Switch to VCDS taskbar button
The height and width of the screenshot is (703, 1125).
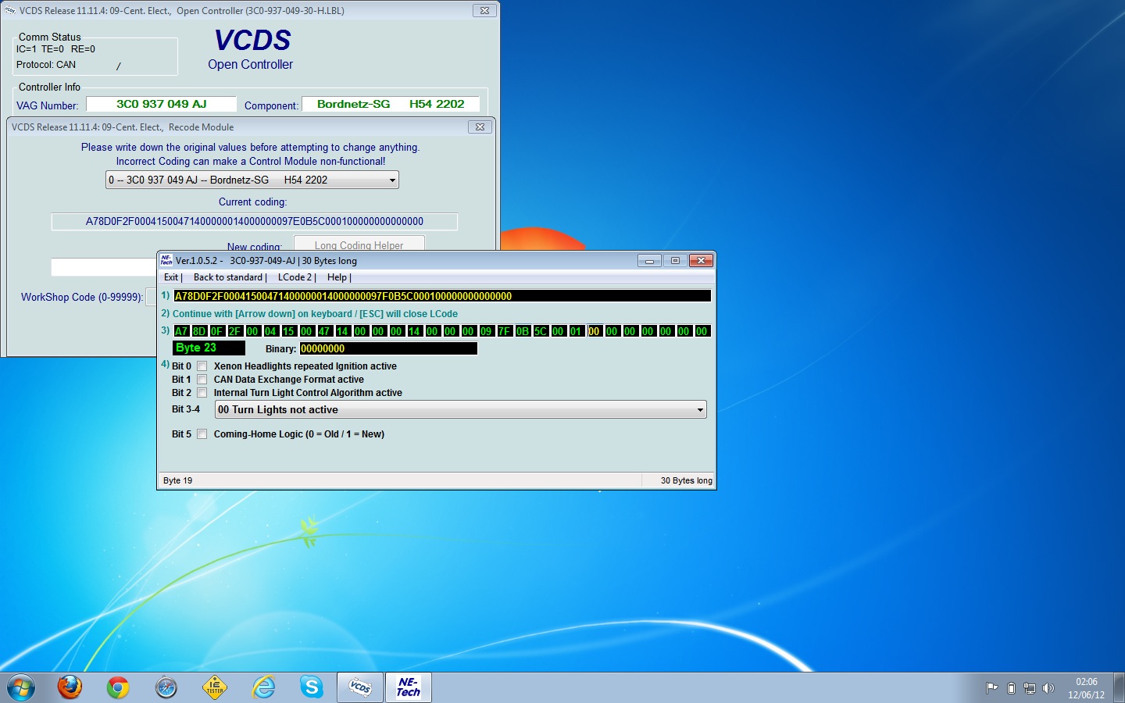click(x=360, y=687)
